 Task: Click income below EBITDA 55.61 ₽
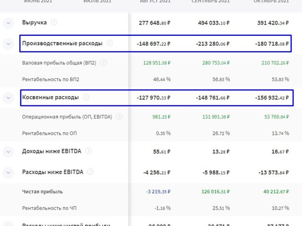coord(162,152)
